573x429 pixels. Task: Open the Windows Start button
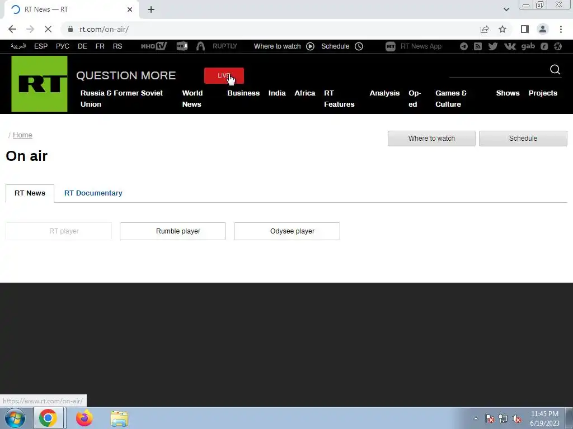[15, 418]
